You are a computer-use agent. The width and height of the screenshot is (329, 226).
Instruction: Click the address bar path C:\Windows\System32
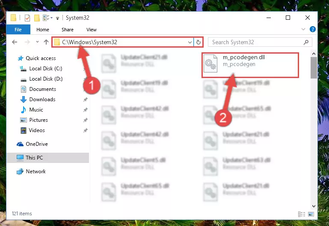tap(89, 42)
